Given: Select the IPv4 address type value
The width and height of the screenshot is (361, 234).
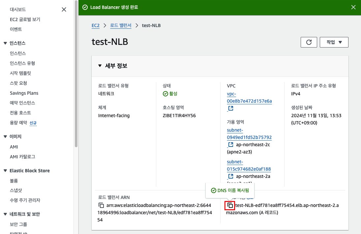Looking at the screenshot, I should [296, 94].
